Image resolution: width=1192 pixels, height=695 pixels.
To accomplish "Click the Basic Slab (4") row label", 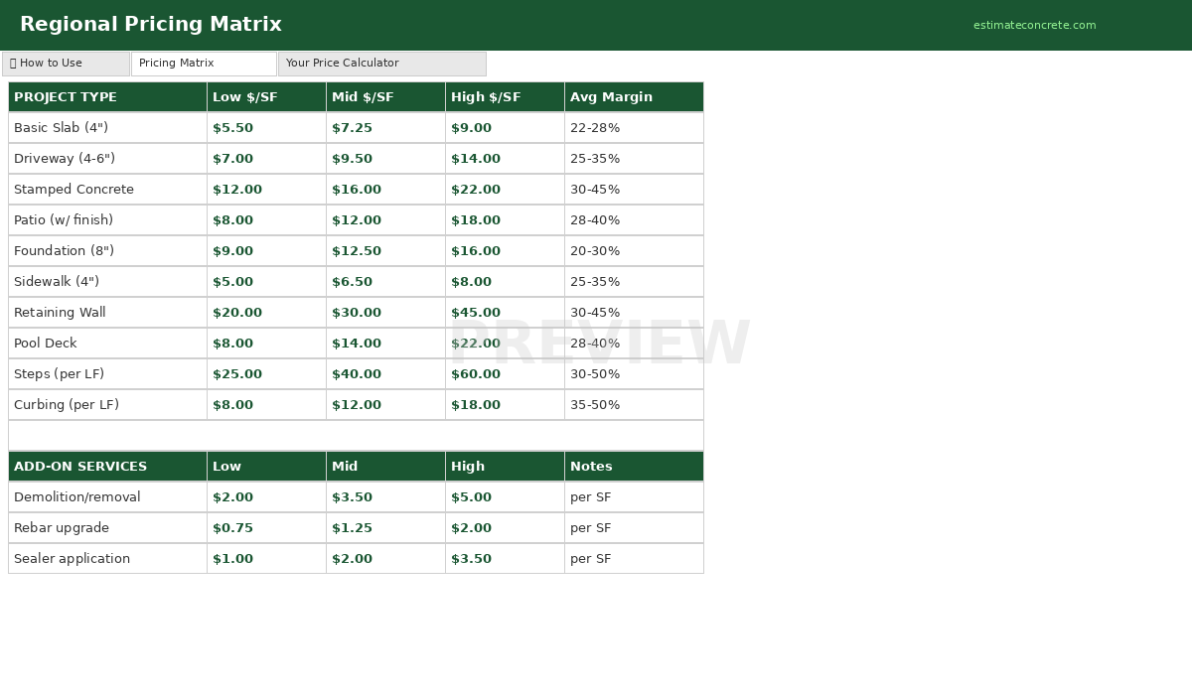I will click(62, 127).
